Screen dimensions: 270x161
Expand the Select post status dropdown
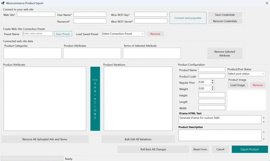click(x=246, y=74)
